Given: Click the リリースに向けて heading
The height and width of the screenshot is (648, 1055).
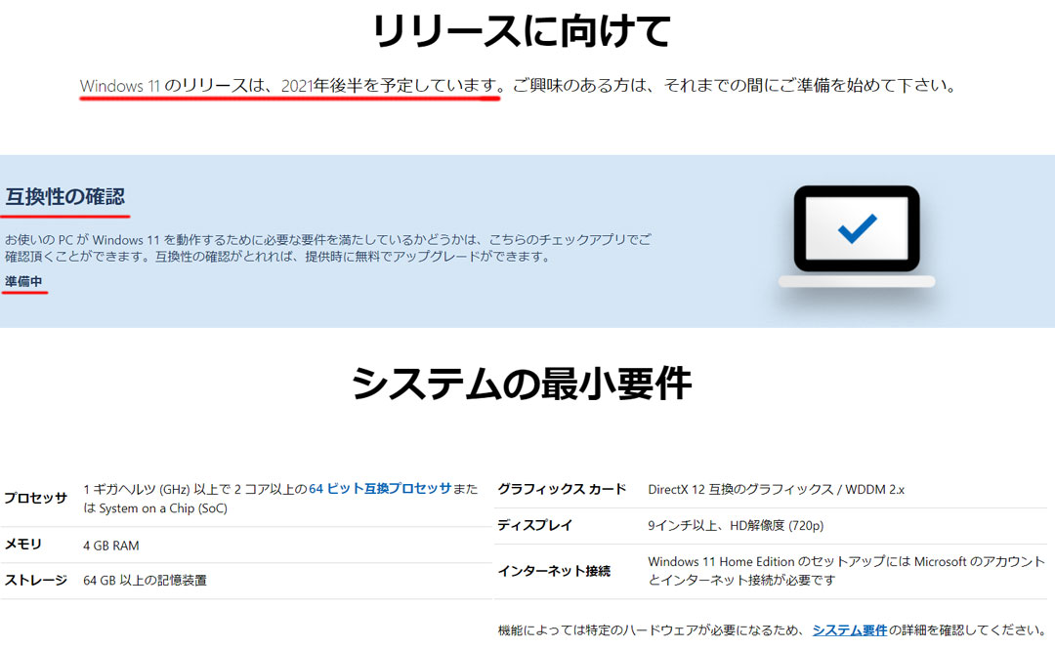Looking at the screenshot, I should pos(522,31).
